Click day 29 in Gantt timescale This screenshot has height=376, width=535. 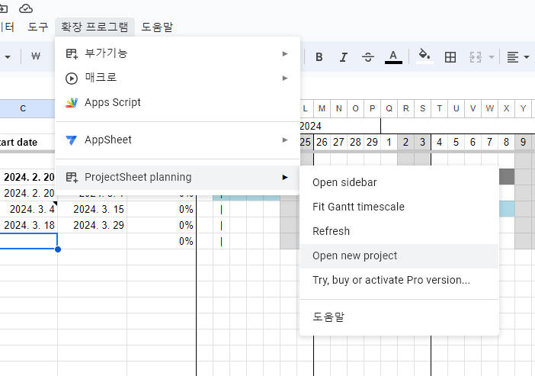[372, 142]
